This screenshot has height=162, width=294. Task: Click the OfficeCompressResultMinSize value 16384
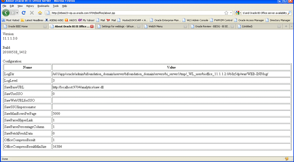[x=57, y=147]
